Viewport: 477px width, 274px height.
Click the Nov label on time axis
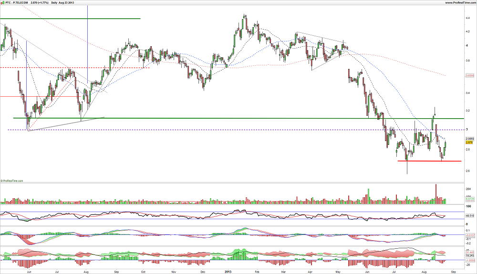174,271
